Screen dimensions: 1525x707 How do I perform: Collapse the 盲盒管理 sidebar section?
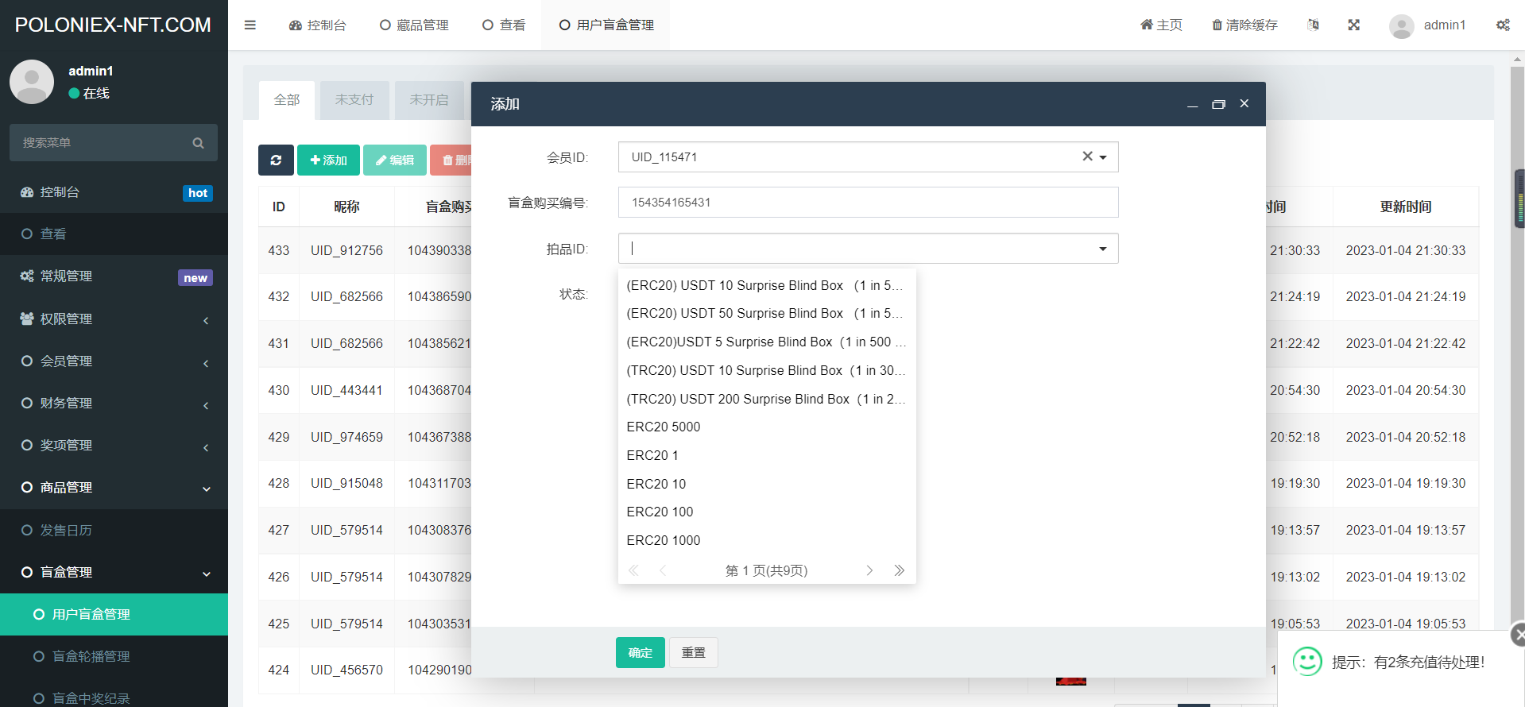click(114, 572)
